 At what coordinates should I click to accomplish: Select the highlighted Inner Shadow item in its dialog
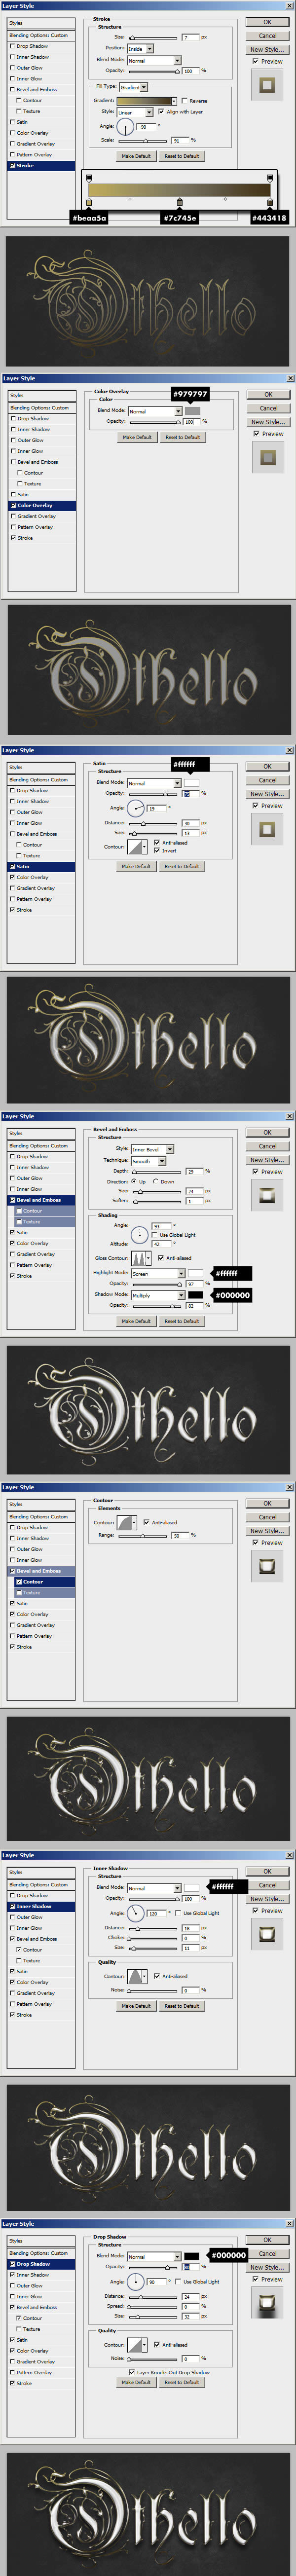tap(42, 1906)
